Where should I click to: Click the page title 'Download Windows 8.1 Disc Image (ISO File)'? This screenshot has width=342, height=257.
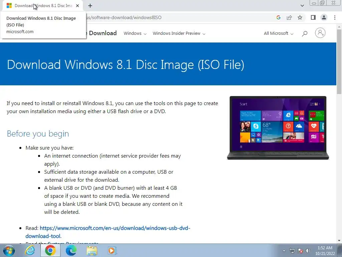[x=126, y=65]
